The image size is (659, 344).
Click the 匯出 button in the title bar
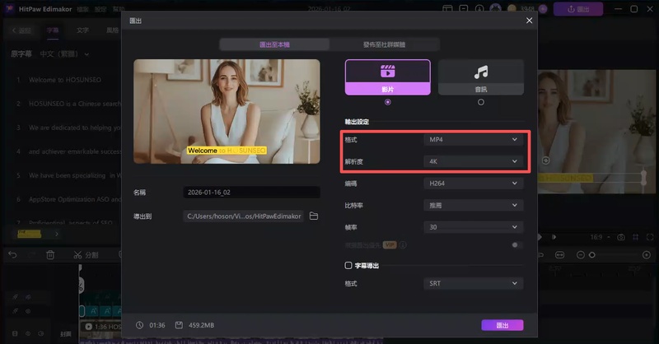(578, 9)
